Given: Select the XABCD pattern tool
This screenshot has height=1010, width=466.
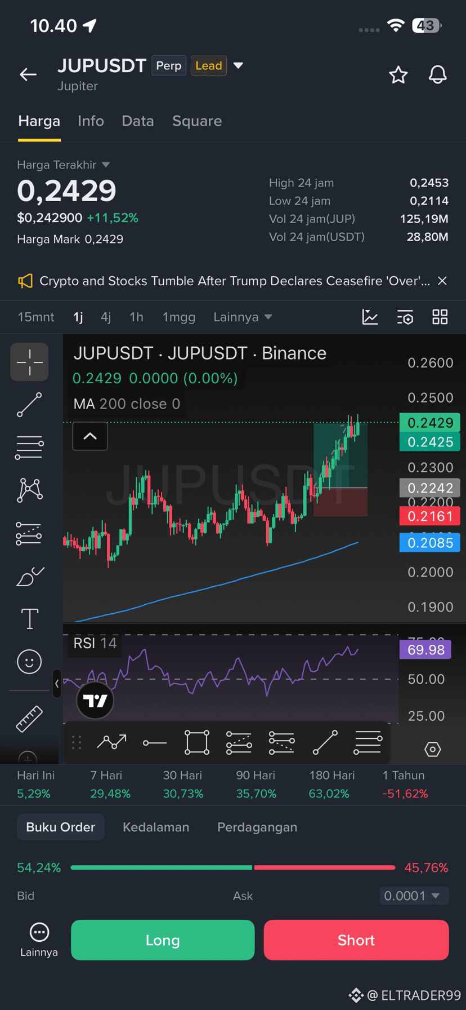Looking at the screenshot, I should (x=30, y=490).
